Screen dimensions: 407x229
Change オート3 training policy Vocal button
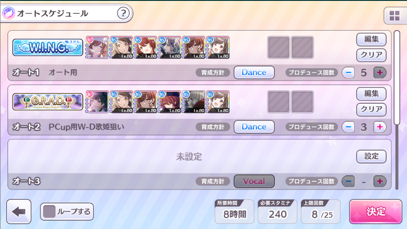254,181
